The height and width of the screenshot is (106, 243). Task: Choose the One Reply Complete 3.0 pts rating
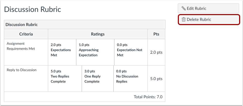pos(98,79)
